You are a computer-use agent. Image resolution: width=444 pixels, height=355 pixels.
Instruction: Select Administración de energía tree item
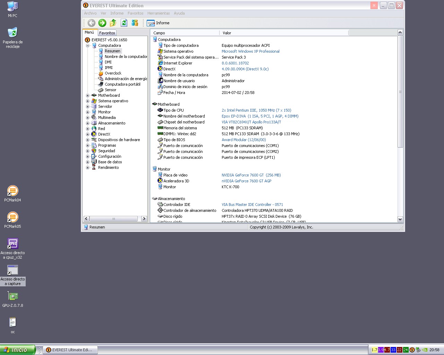pyautogui.click(x=126, y=79)
